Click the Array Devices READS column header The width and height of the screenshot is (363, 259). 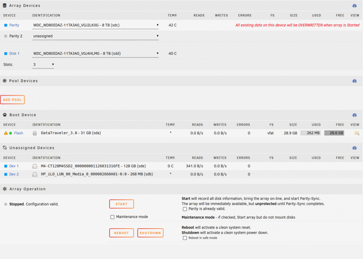(199, 16)
